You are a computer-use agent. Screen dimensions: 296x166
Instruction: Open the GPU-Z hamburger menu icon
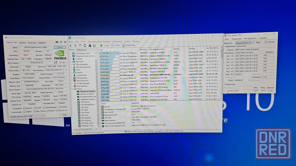coord(65,42)
